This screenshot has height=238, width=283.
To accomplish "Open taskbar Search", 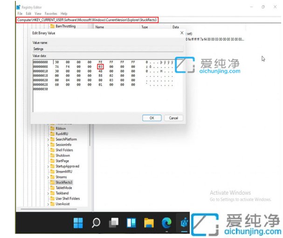I will point(96,223).
